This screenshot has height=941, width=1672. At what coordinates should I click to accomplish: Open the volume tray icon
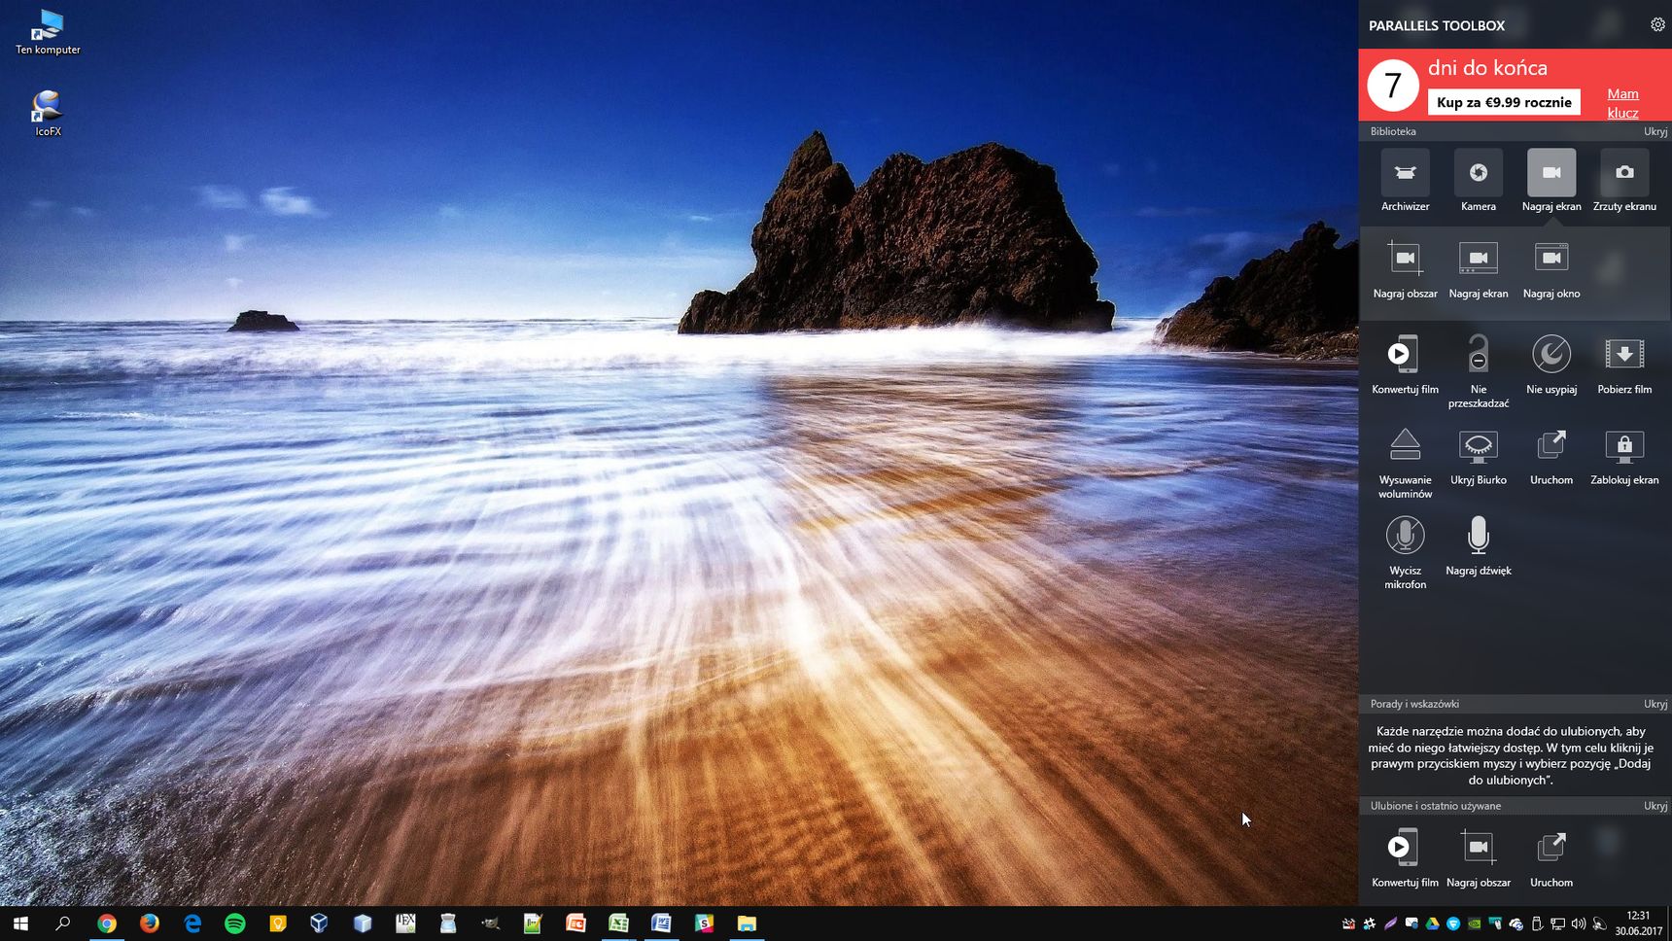click(1578, 924)
